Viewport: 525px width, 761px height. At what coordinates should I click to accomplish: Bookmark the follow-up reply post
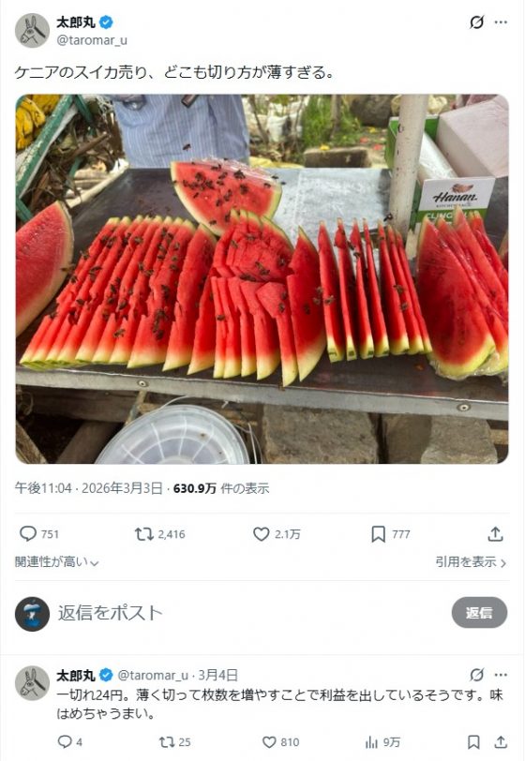pos(473,741)
